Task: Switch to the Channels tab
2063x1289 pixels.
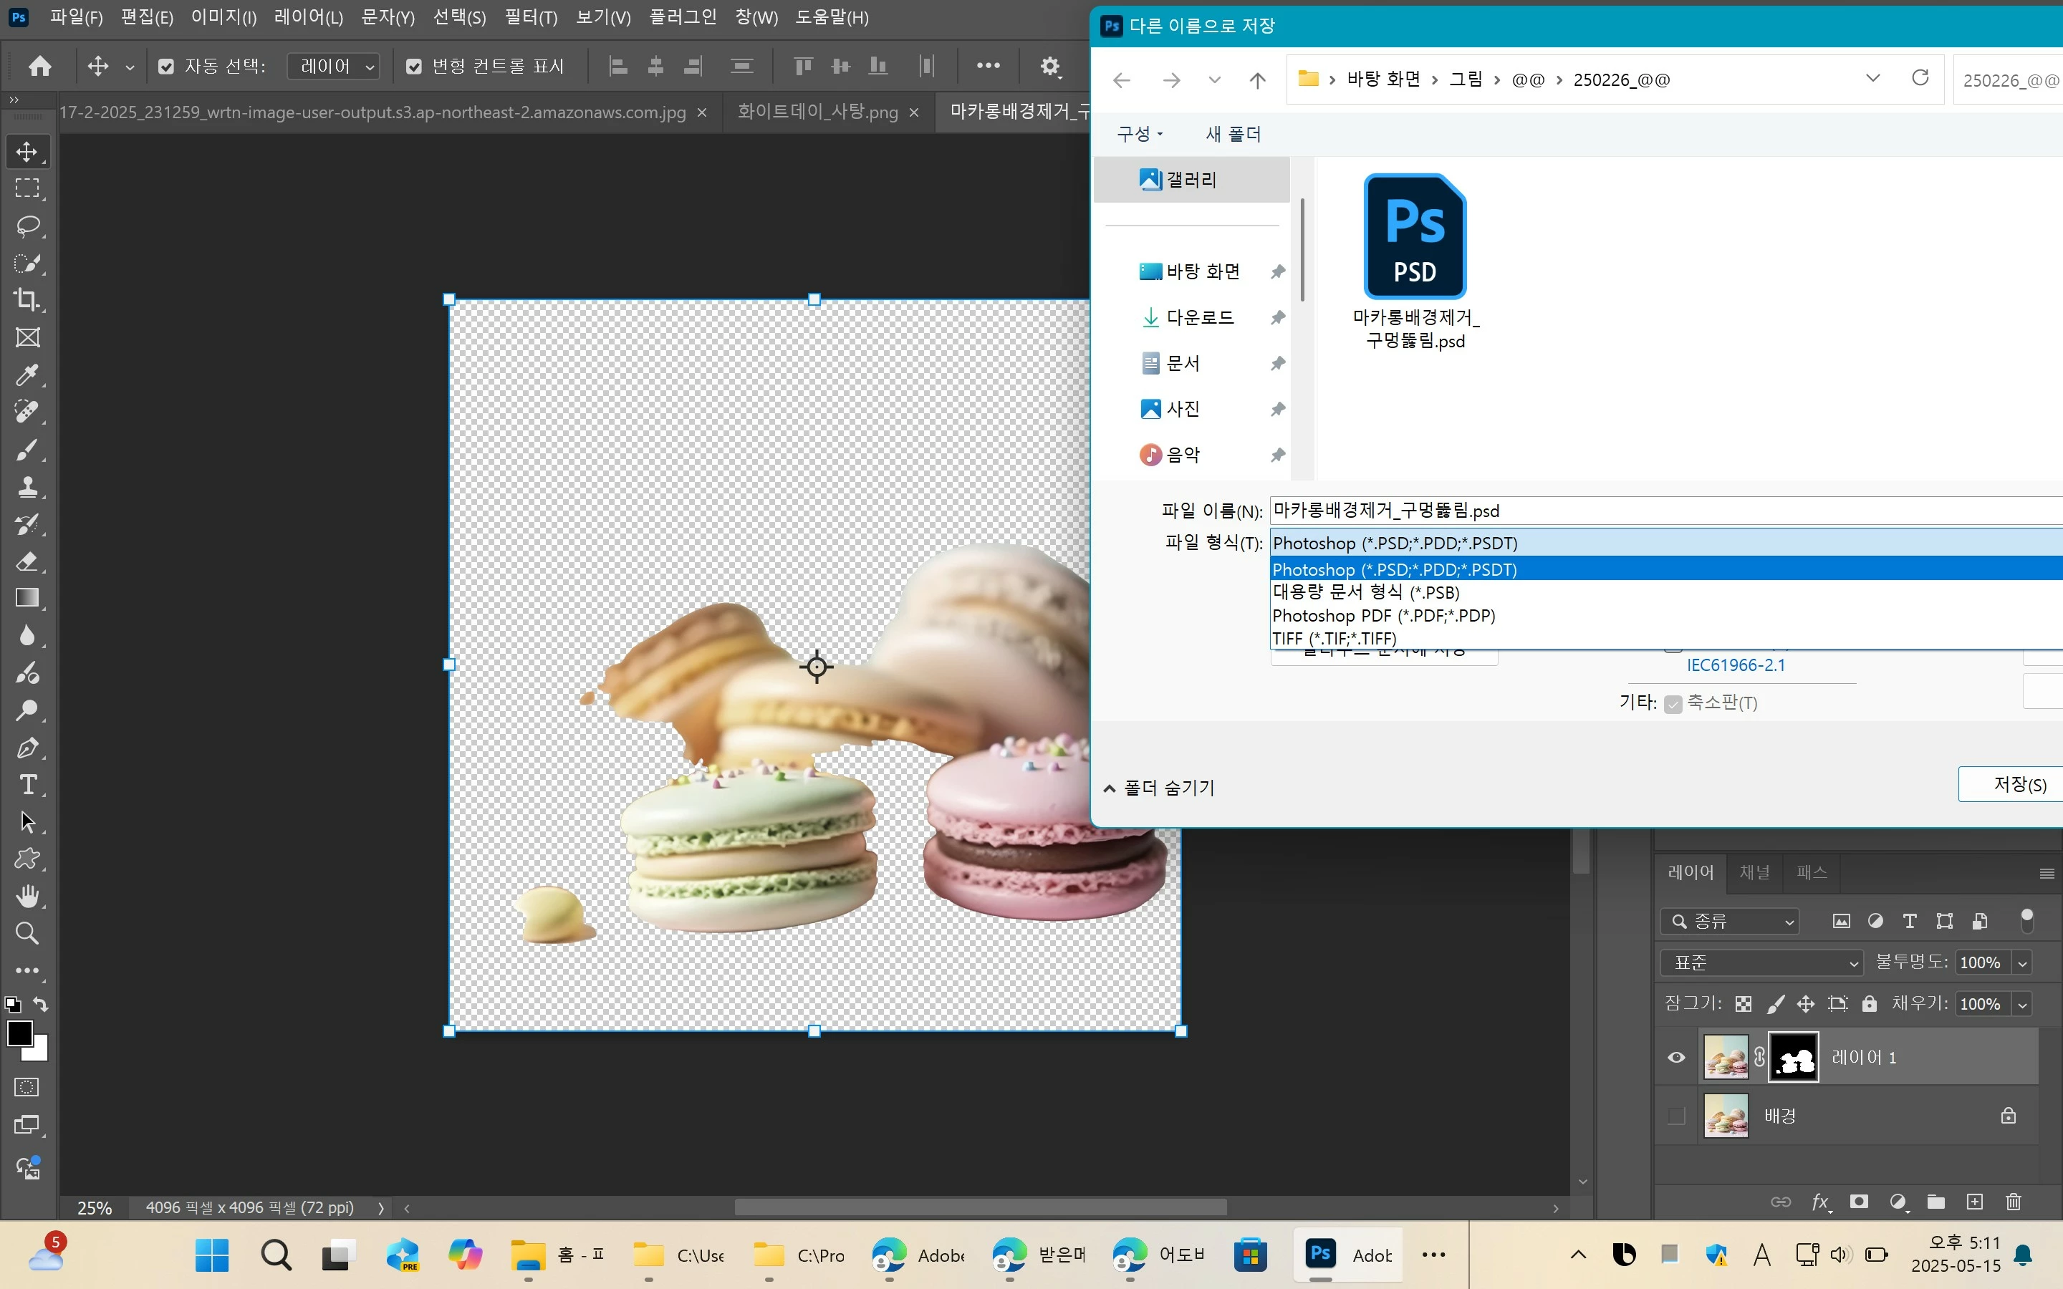Action: (1754, 872)
